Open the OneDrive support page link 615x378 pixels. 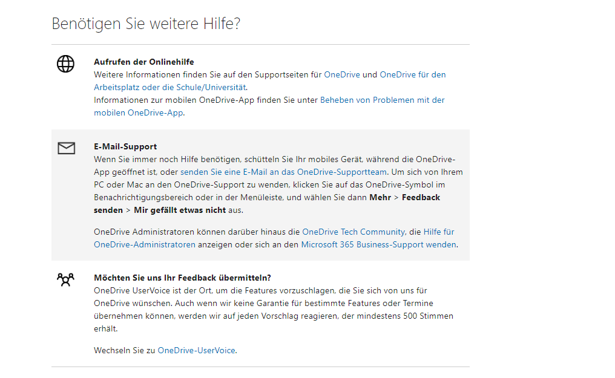[x=341, y=74]
